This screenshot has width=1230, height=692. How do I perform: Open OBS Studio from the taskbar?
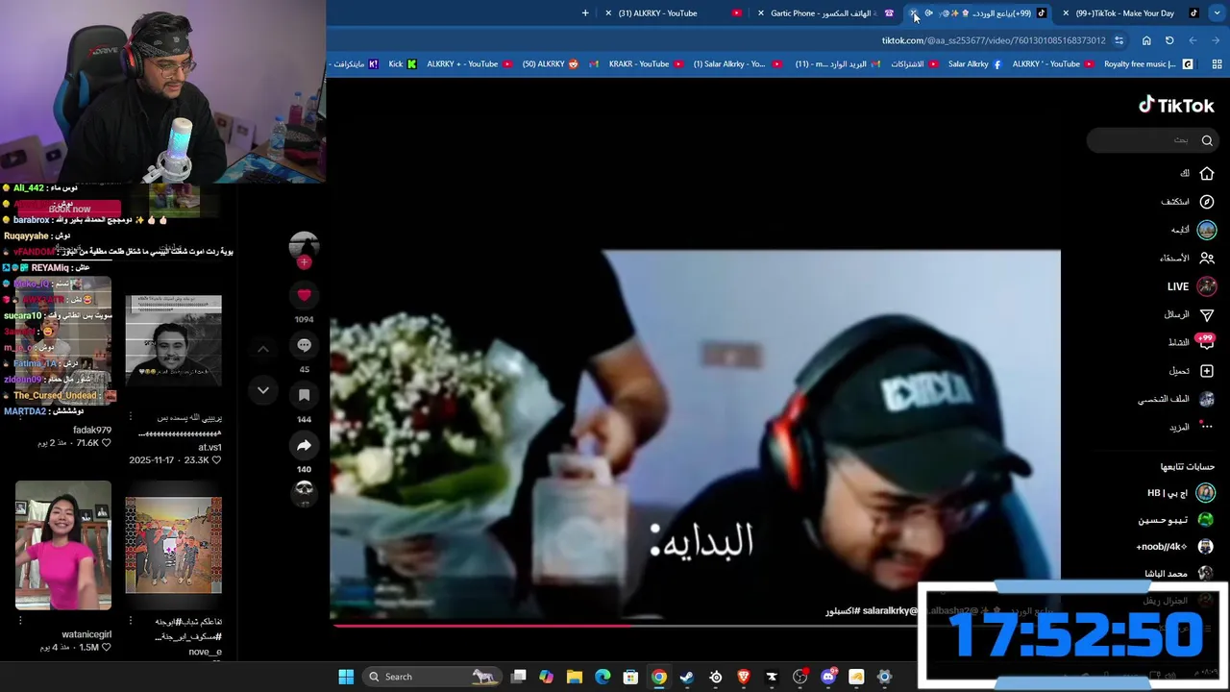tap(799, 677)
